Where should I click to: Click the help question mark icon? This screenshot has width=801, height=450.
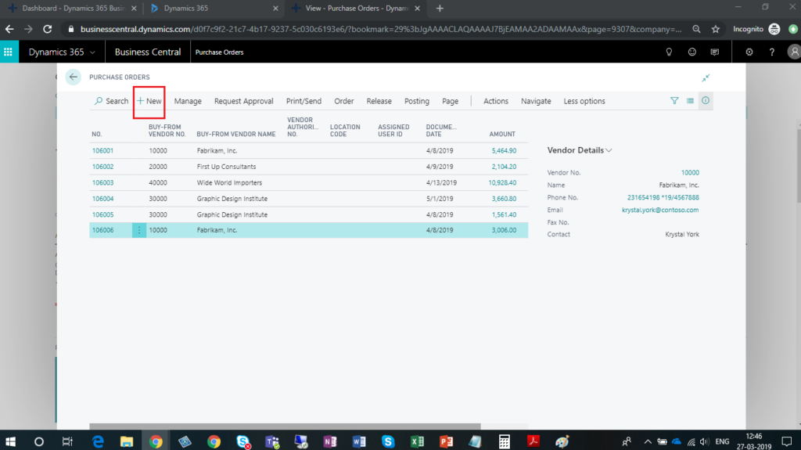772,52
